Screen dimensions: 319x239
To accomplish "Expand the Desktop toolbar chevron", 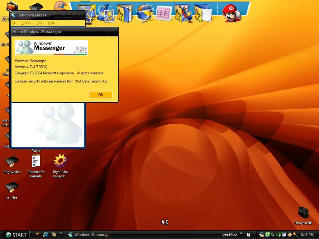I will coord(241,233).
